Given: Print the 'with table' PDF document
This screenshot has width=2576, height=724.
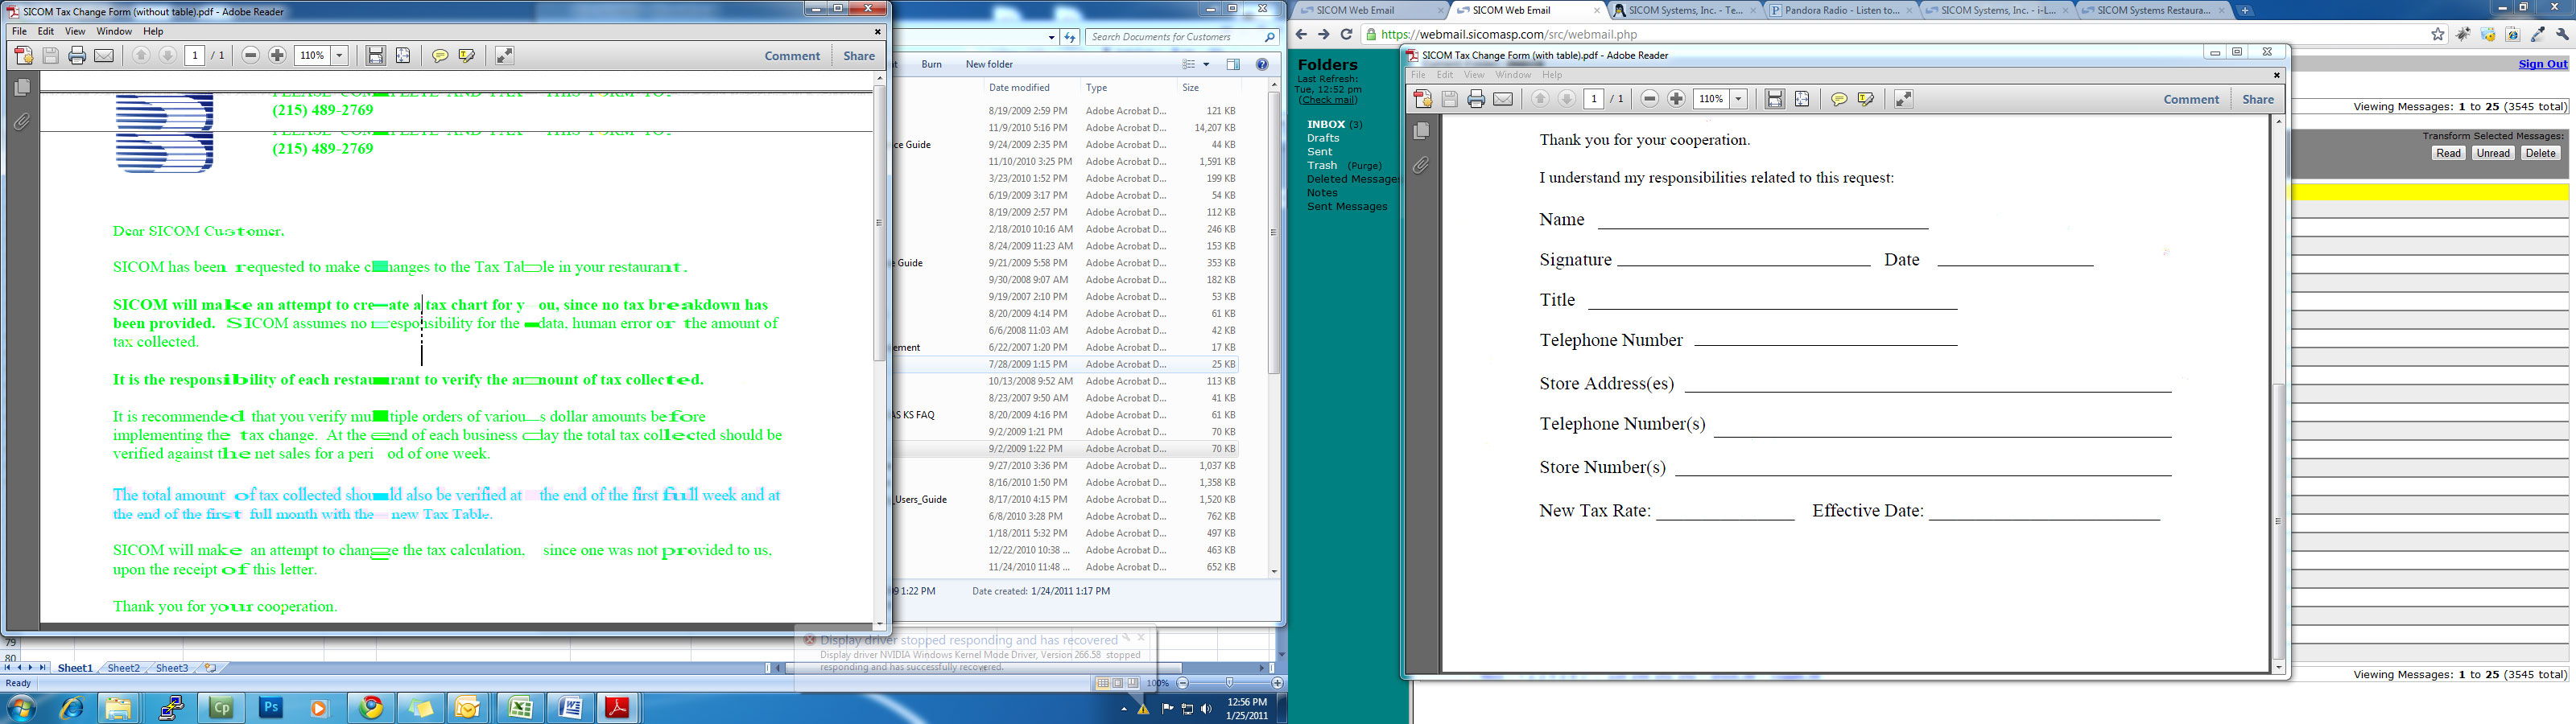Looking at the screenshot, I should (x=1476, y=99).
